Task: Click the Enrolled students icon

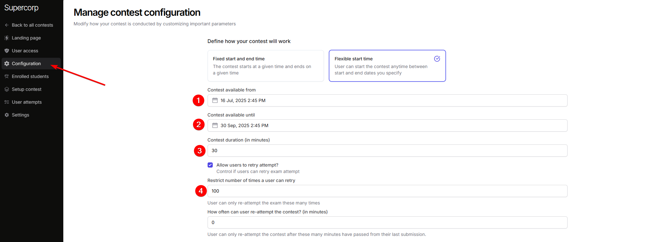Action: (x=7, y=76)
